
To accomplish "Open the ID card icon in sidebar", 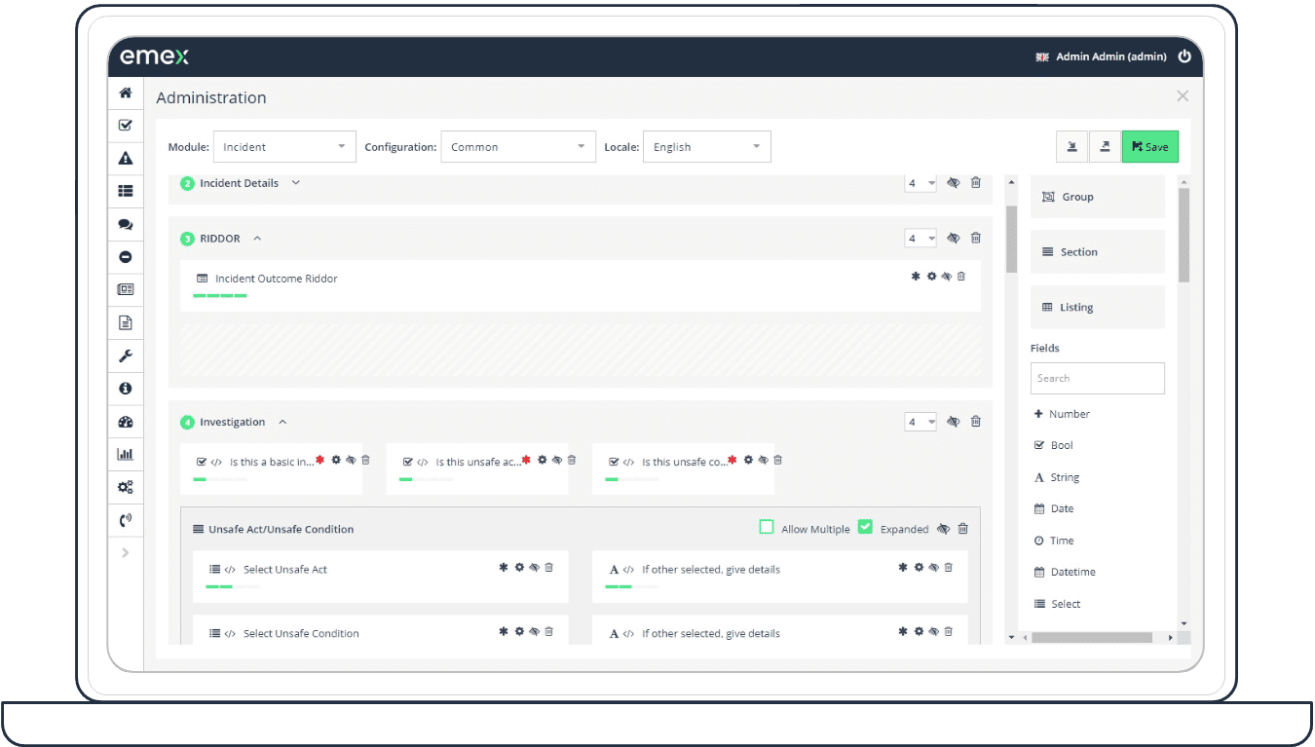I will tap(125, 289).
